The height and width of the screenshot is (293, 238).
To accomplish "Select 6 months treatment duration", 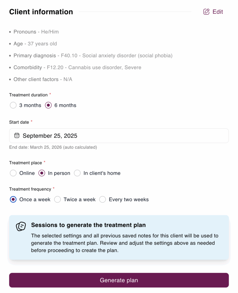I will click(48, 105).
